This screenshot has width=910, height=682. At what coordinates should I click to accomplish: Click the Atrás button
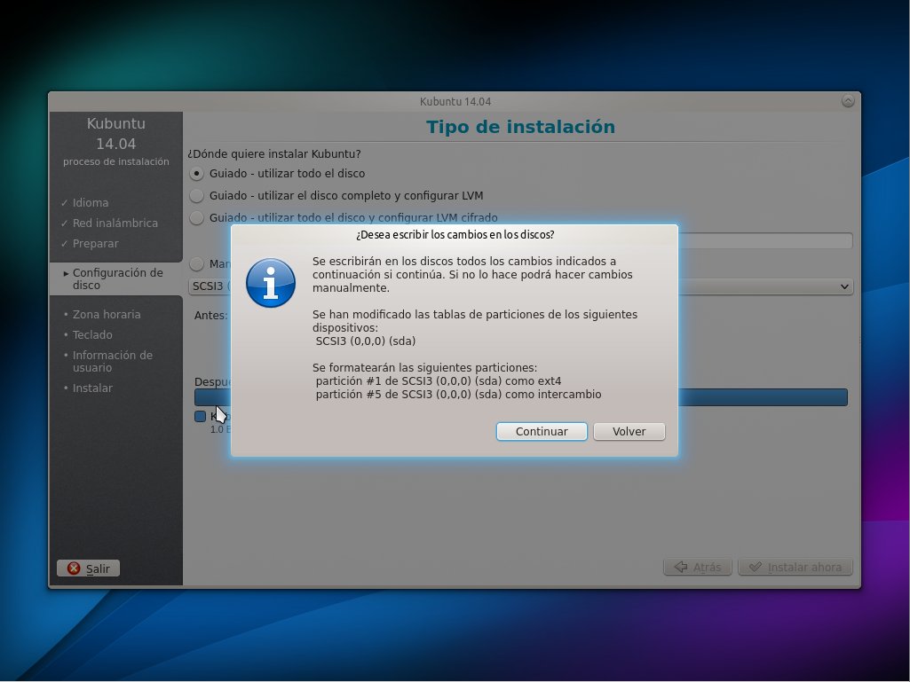click(698, 568)
